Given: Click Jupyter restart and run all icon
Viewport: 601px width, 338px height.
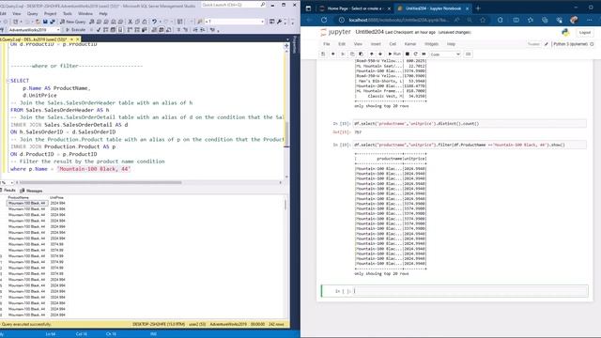Looking at the screenshot, I should coord(424,54).
